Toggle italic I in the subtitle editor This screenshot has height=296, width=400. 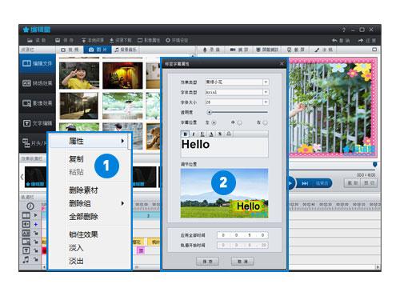pos(194,134)
